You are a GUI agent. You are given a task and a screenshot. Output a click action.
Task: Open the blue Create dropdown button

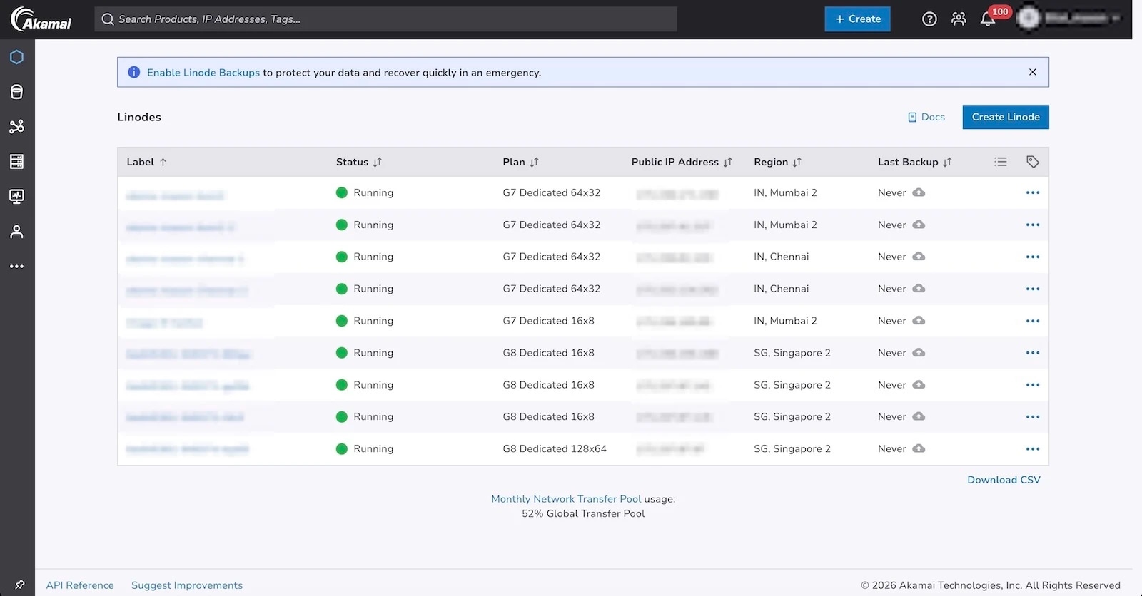[857, 19]
